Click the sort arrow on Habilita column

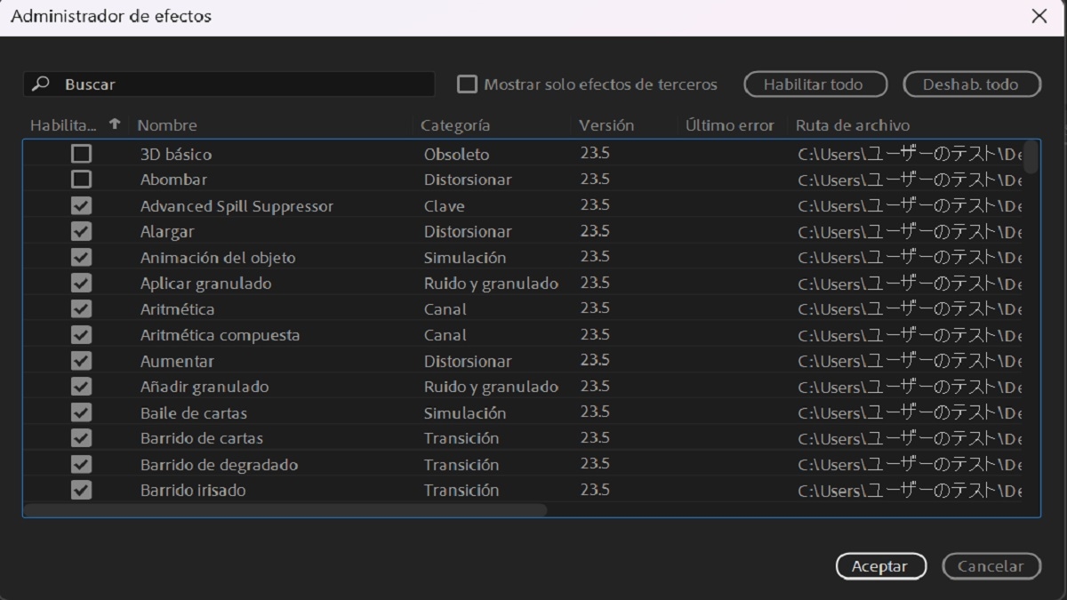pos(114,125)
